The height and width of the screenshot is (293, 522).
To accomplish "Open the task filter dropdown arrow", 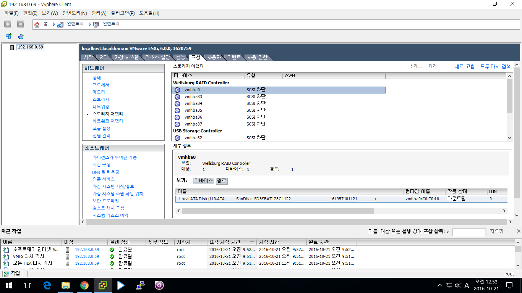I will coord(447,232).
